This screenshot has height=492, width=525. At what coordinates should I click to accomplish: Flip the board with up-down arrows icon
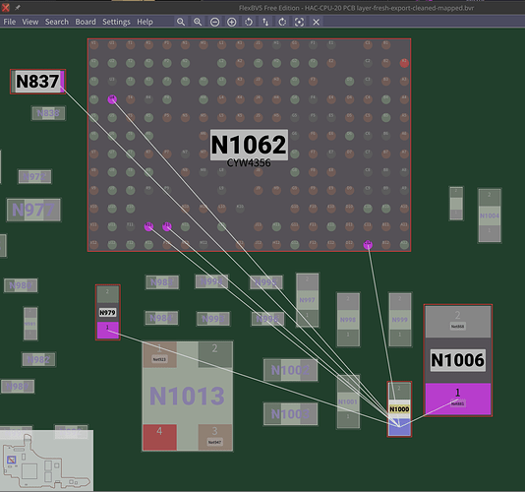[265, 22]
